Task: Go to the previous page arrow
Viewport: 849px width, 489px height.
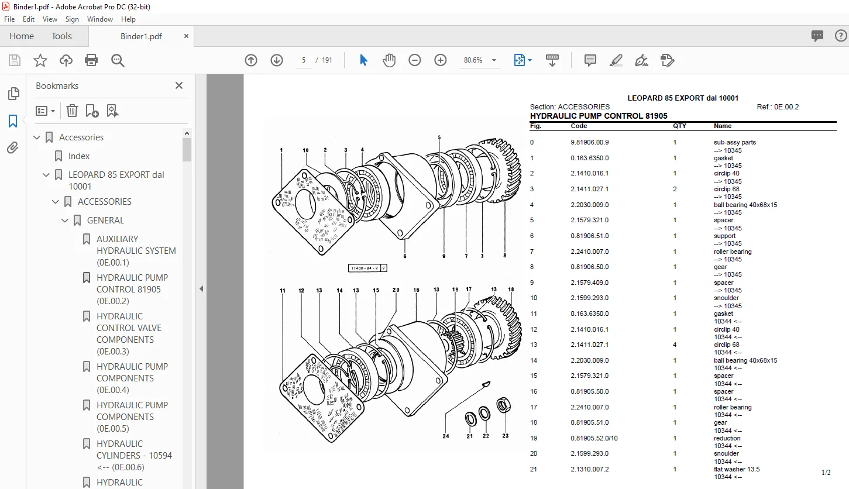Action: [x=251, y=60]
